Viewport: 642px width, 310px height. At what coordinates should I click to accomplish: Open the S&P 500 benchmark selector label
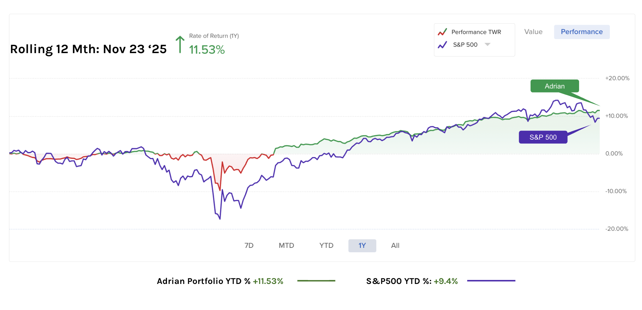tap(465, 45)
